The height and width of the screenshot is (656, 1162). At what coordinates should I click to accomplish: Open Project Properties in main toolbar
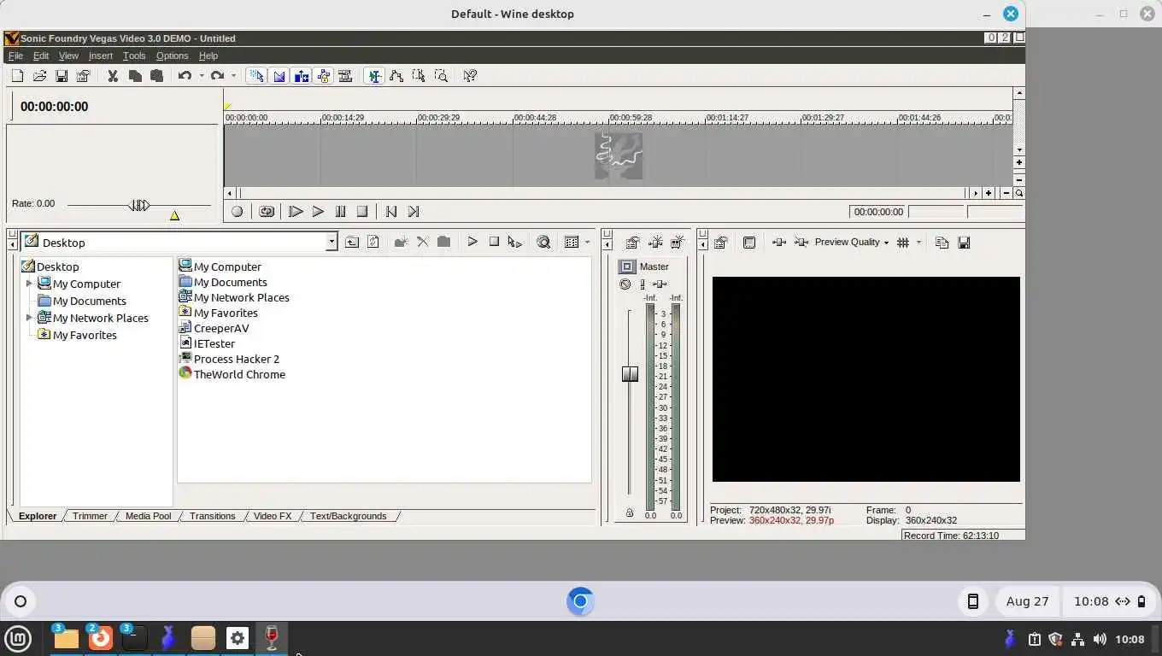(x=83, y=76)
